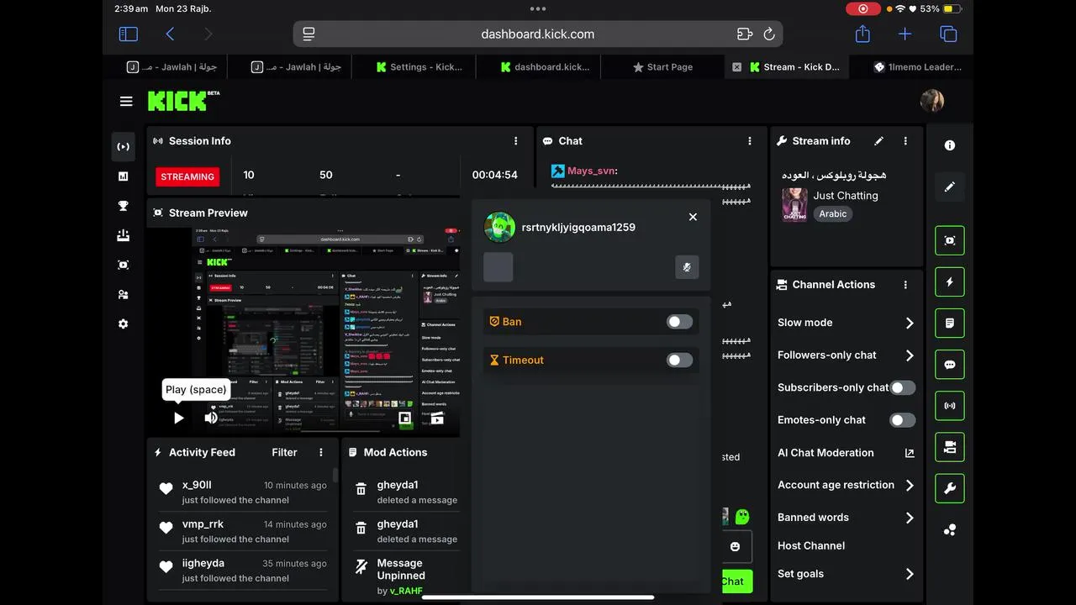Screen dimensions: 1076x605
Task: Open the Stream section in the left sidebar
Action: click(124, 147)
